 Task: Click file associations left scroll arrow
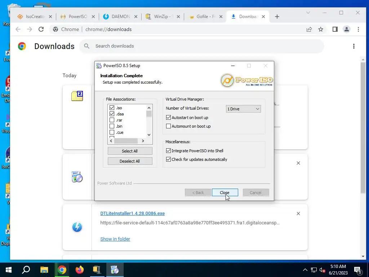coord(111,141)
